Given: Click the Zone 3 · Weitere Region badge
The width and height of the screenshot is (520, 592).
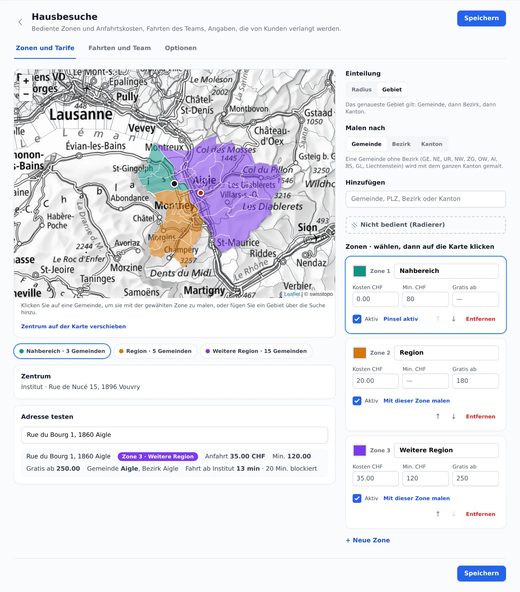Looking at the screenshot, I should [x=158, y=457].
